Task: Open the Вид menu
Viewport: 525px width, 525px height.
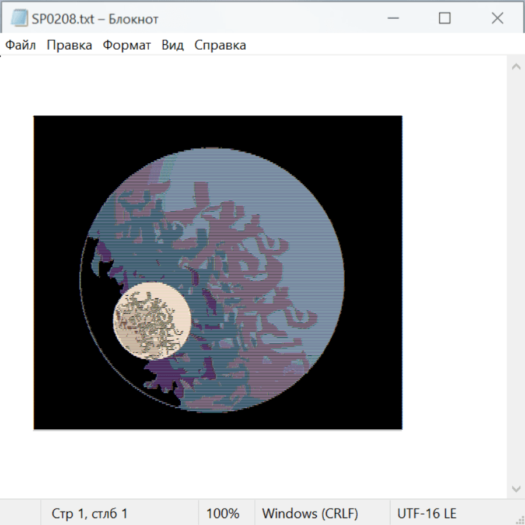Action: [173, 45]
